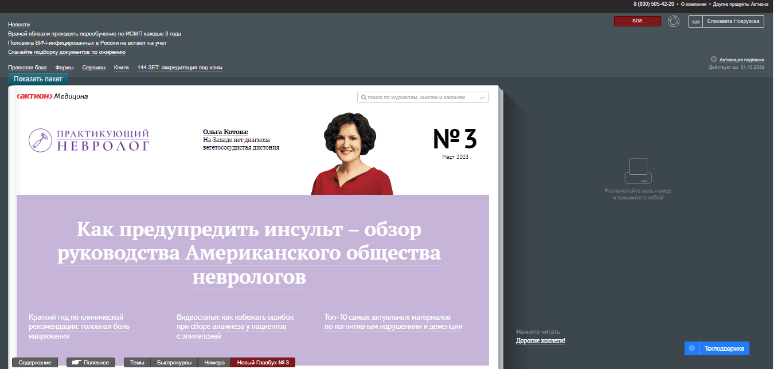
Task: Click the clock icon beside Активация подписки
Action: pyautogui.click(x=714, y=59)
